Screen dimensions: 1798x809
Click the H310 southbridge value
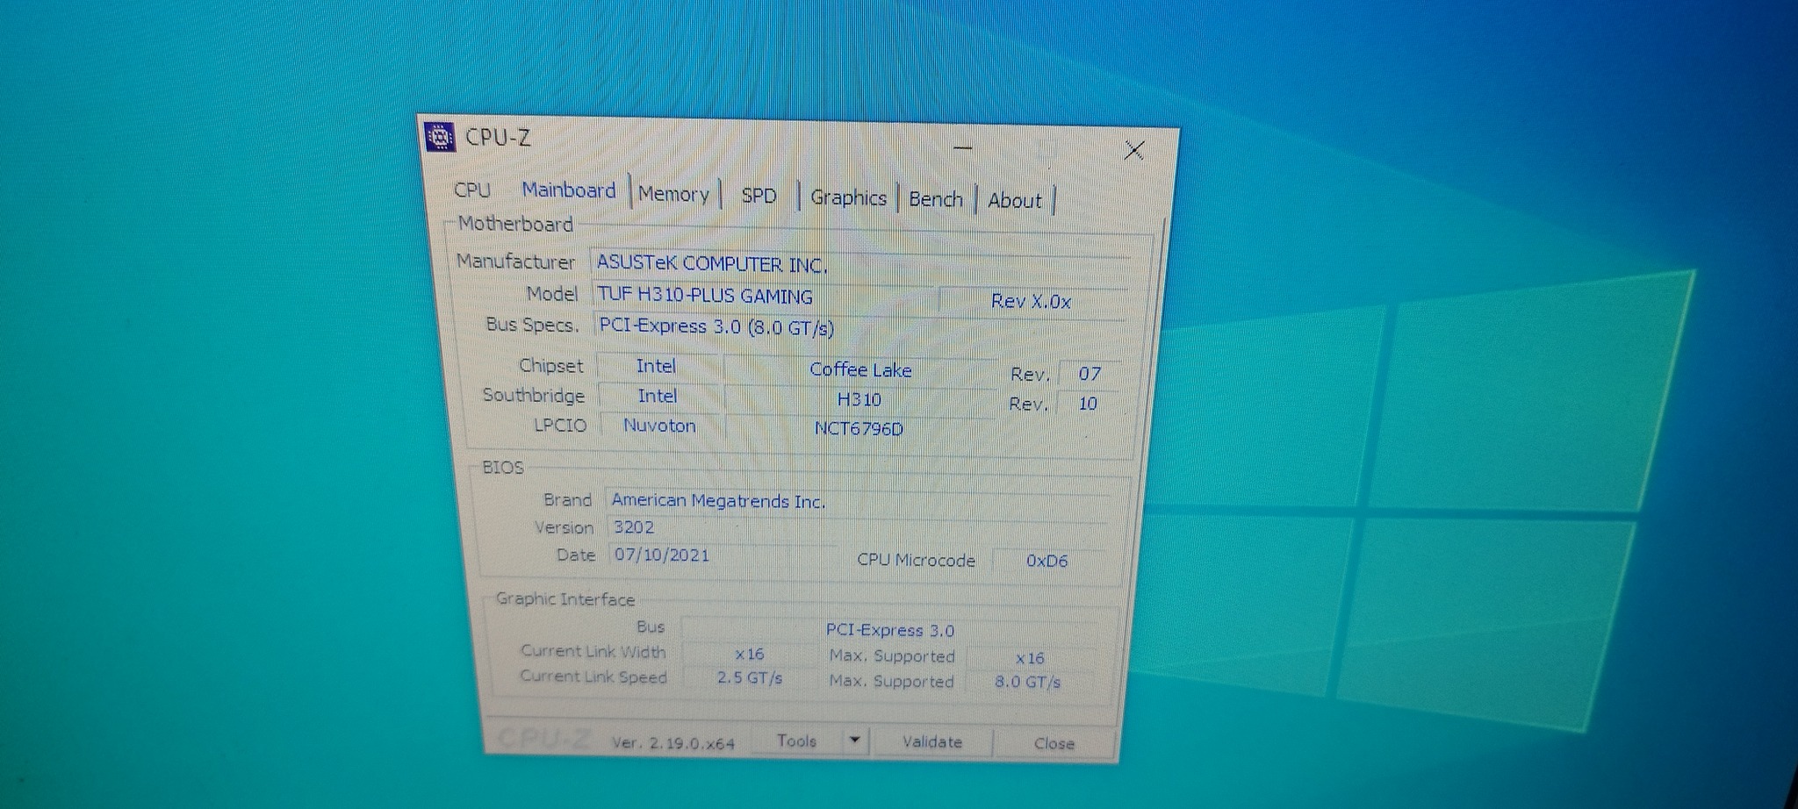(859, 400)
